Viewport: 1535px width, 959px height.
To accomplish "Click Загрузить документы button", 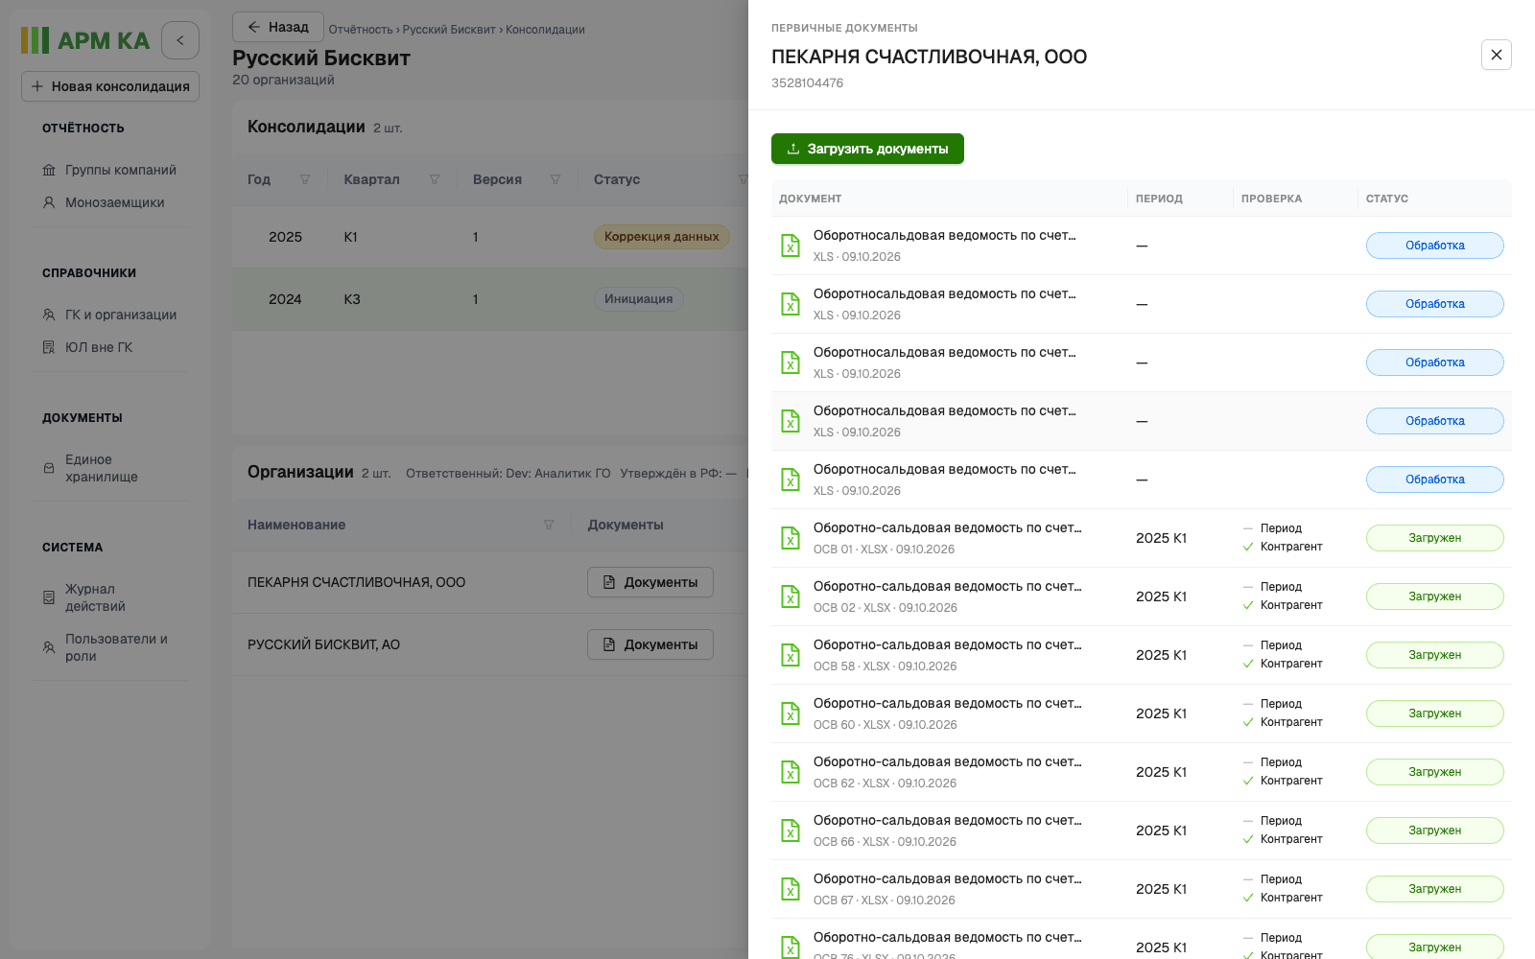I will tap(867, 149).
